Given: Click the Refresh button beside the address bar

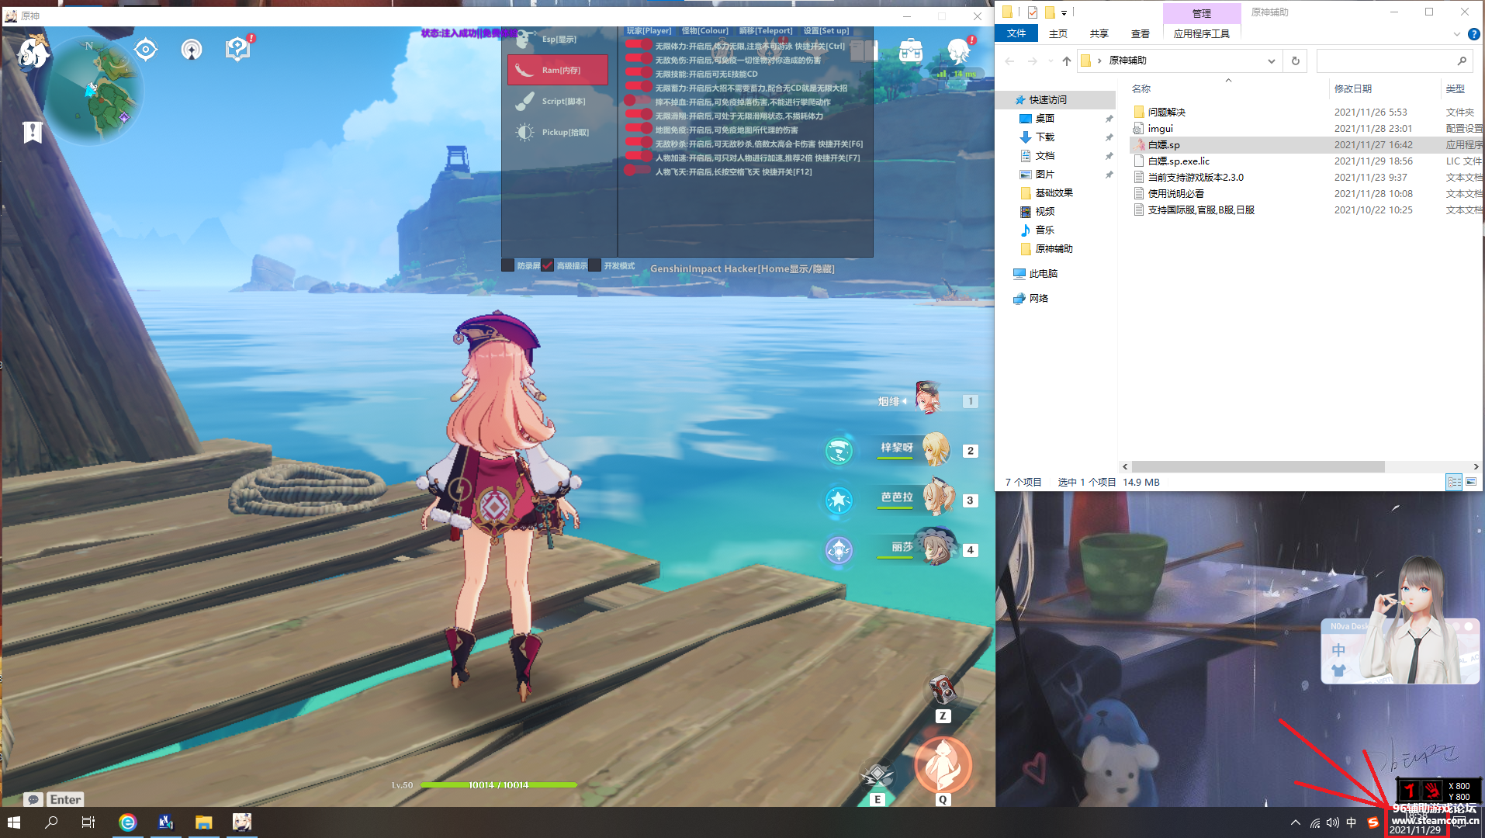Looking at the screenshot, I should pyautogui.click(x=1295, y=61).
